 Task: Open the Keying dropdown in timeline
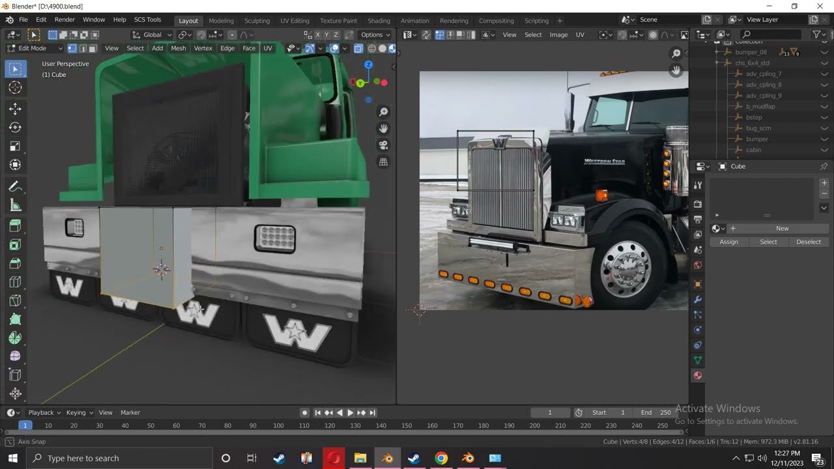79,412
